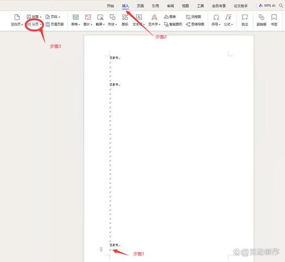Viewport: 285px width, 262px height.
Task: Click the 形状 shapes icon
Action: click(x=113, y=17)
